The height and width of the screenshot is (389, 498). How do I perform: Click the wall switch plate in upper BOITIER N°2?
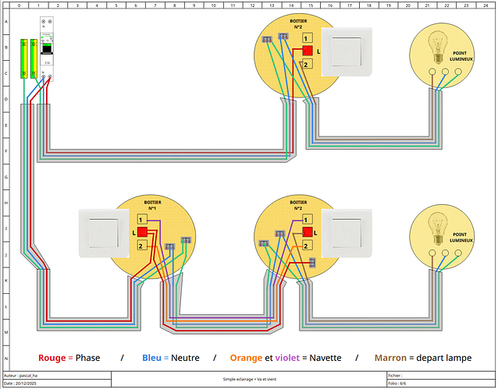click(x=347, y=52)
